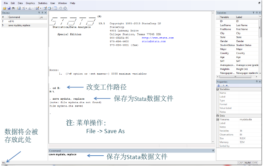Click the Label column header
The image size is (263, 166).
[x=247, y=17]
